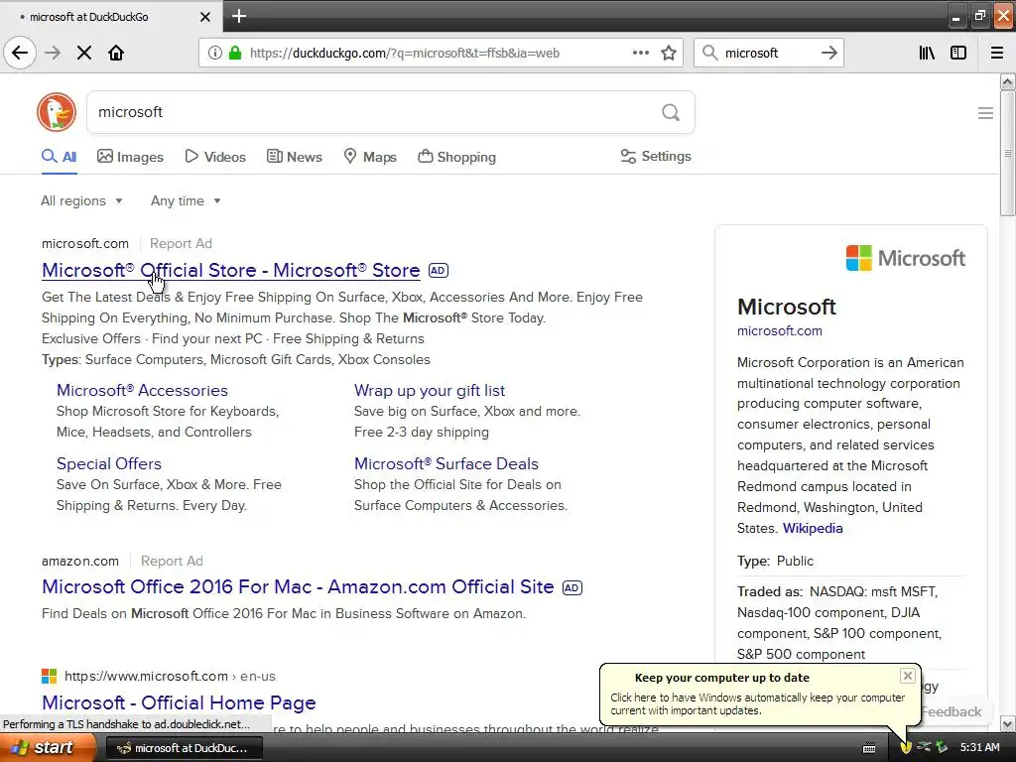Image resolution: width=1016 pixels, height=762 pixels.
Task: Open the Maps tab
Action: click(x=370, y=157)
